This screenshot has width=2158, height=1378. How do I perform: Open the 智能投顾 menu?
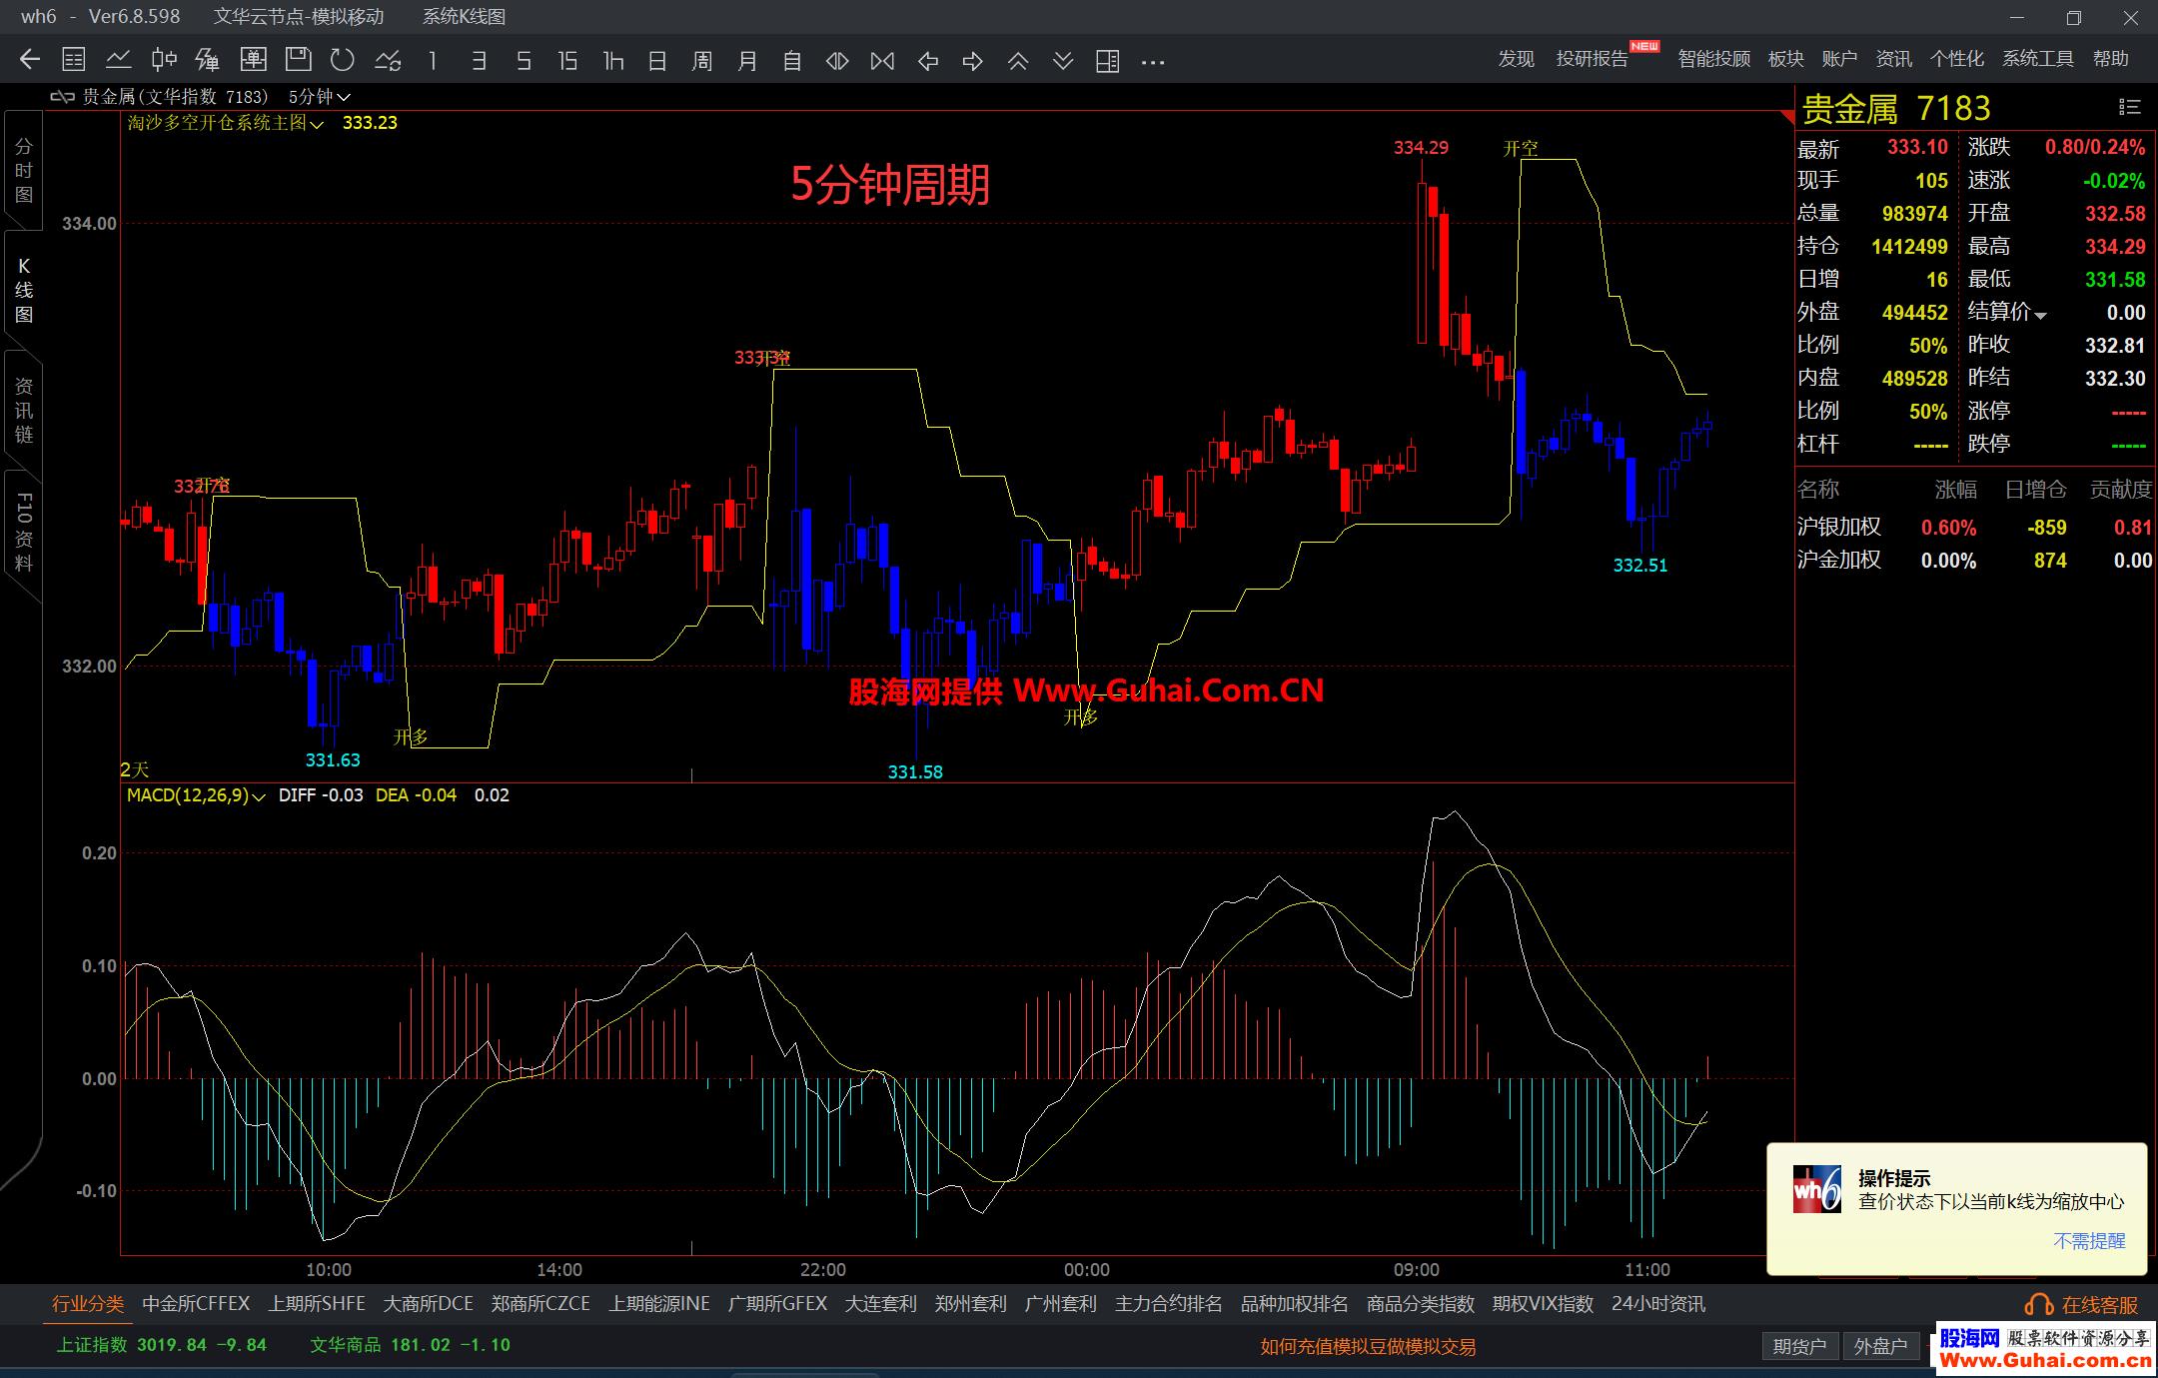point(1713,59)
